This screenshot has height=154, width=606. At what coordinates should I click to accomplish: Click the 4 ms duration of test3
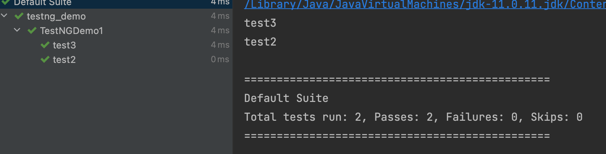click(220, 45)
